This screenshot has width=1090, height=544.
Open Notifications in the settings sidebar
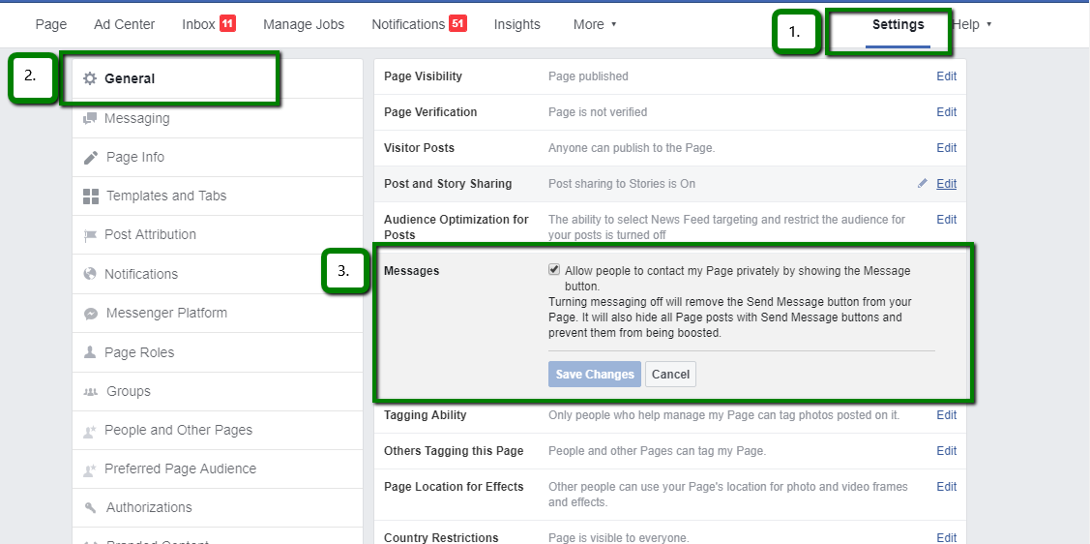218,274
